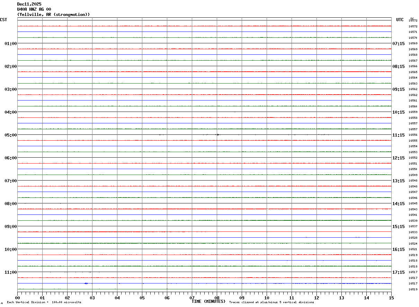Select the 01:00 CST row label

tap(11, 44)
